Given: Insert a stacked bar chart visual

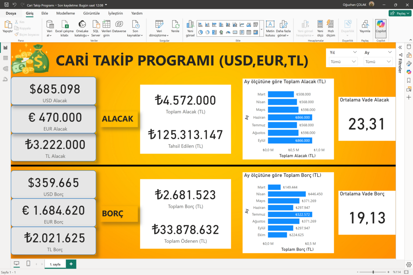Looking at the screenshot, I should coord(200,25).
